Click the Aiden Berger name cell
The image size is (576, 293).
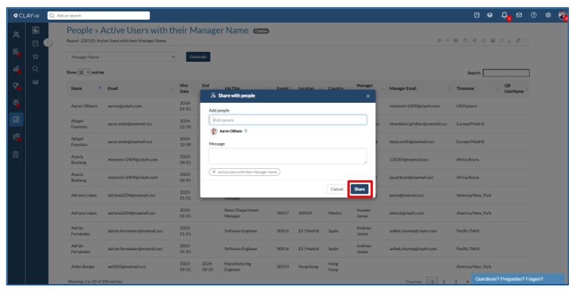pos(83,266)
